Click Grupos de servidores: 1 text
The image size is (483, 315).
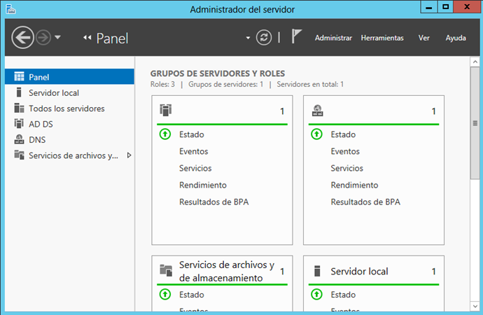(x=226, y=85)
